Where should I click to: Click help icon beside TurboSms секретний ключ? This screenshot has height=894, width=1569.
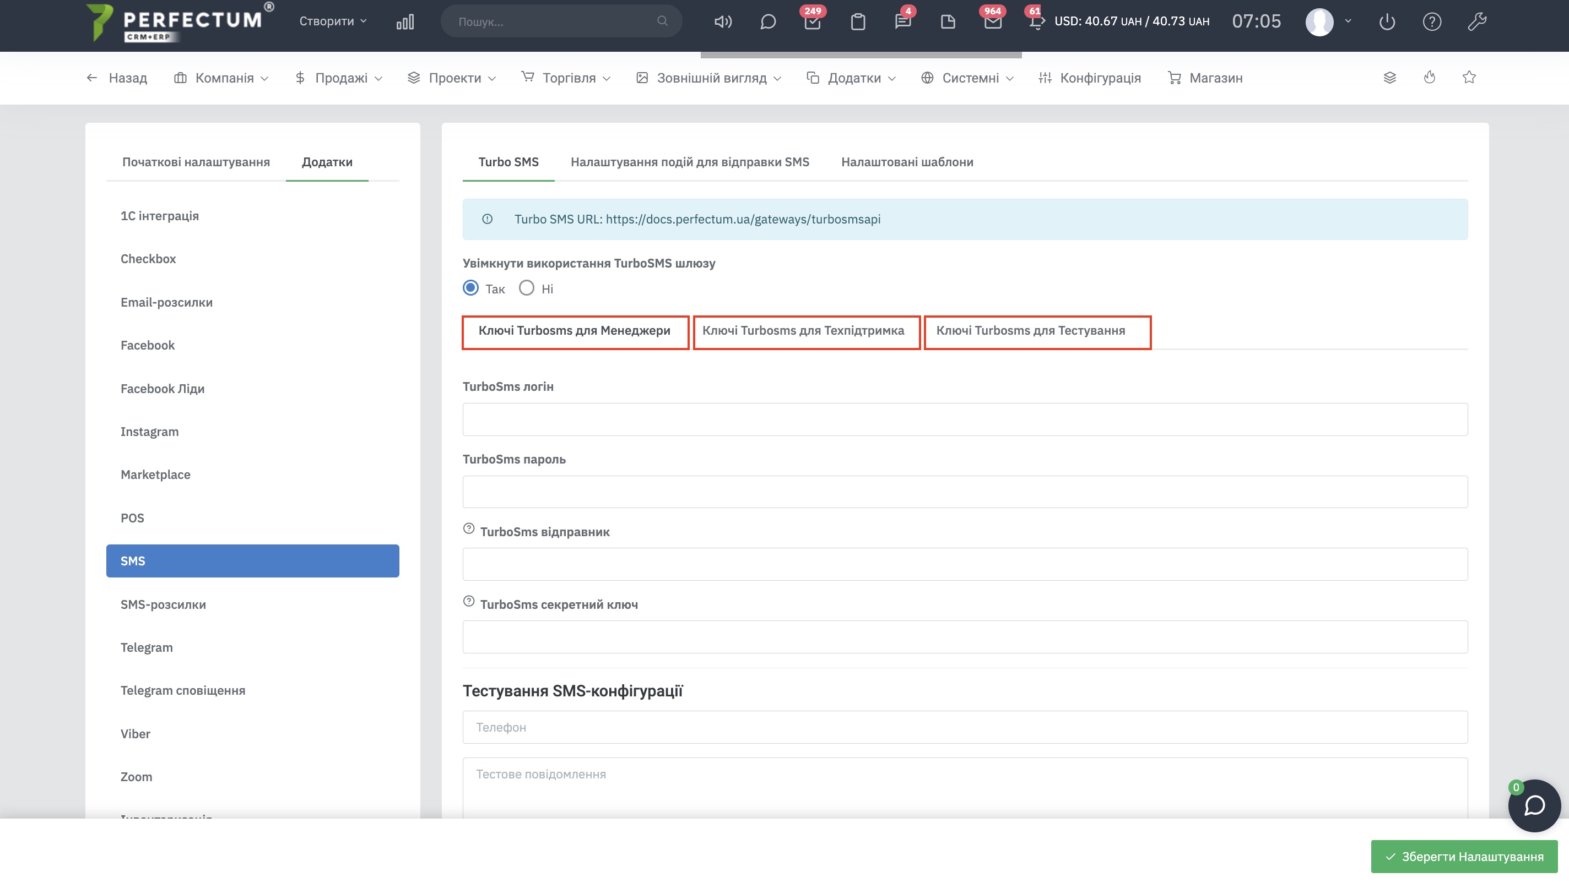tap(469, 601)
